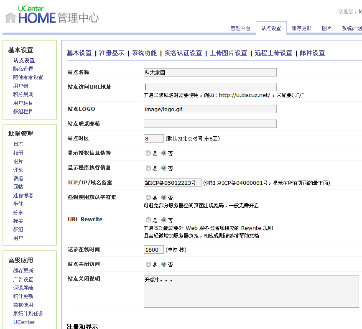
Task: Open the 邮件设置 section link
Action: [312, 53]
